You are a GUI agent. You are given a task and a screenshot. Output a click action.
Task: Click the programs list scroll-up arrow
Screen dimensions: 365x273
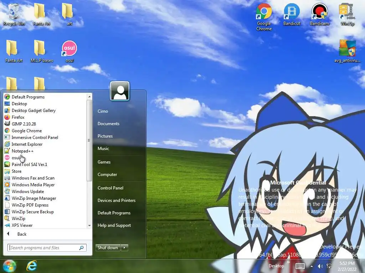pos(89,97)
